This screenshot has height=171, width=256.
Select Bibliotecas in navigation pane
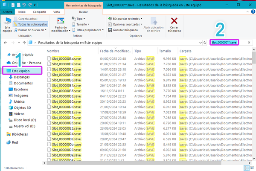point(17,134)
